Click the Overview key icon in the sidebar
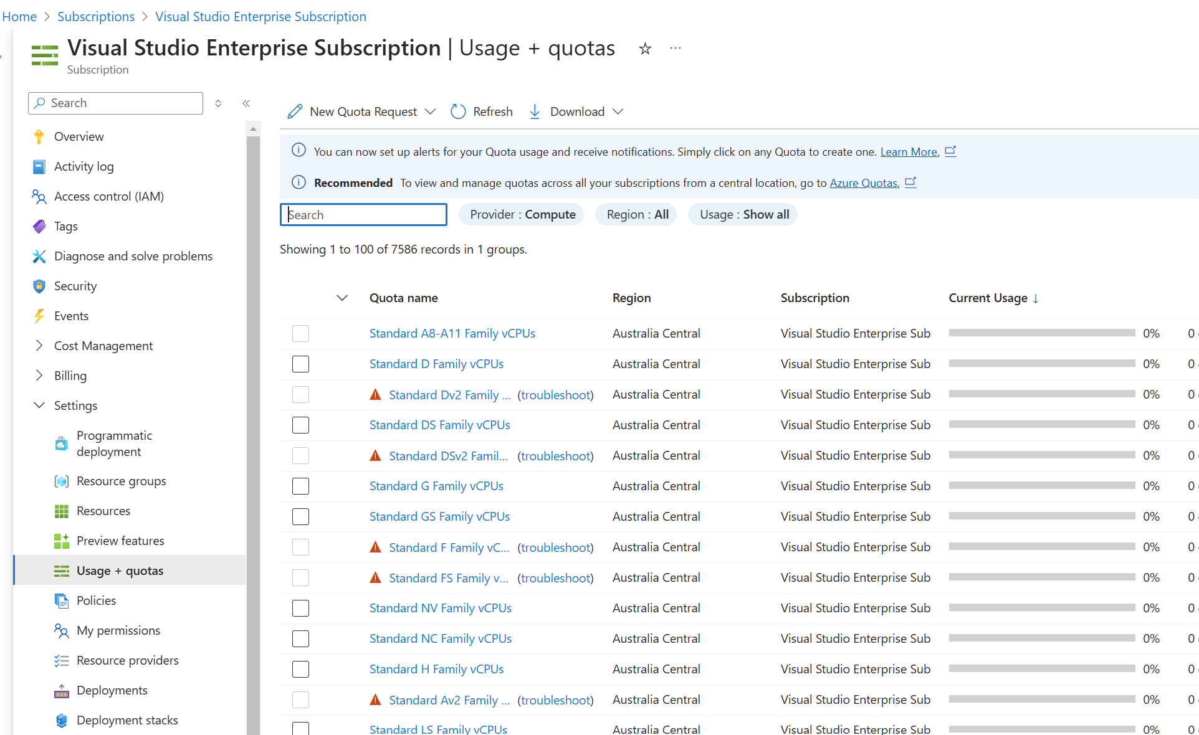This screenshot has width=1199, height=735. (x=39, y=136)
